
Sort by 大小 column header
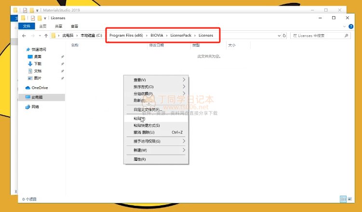pyautogui.click(x=231, y=45)
